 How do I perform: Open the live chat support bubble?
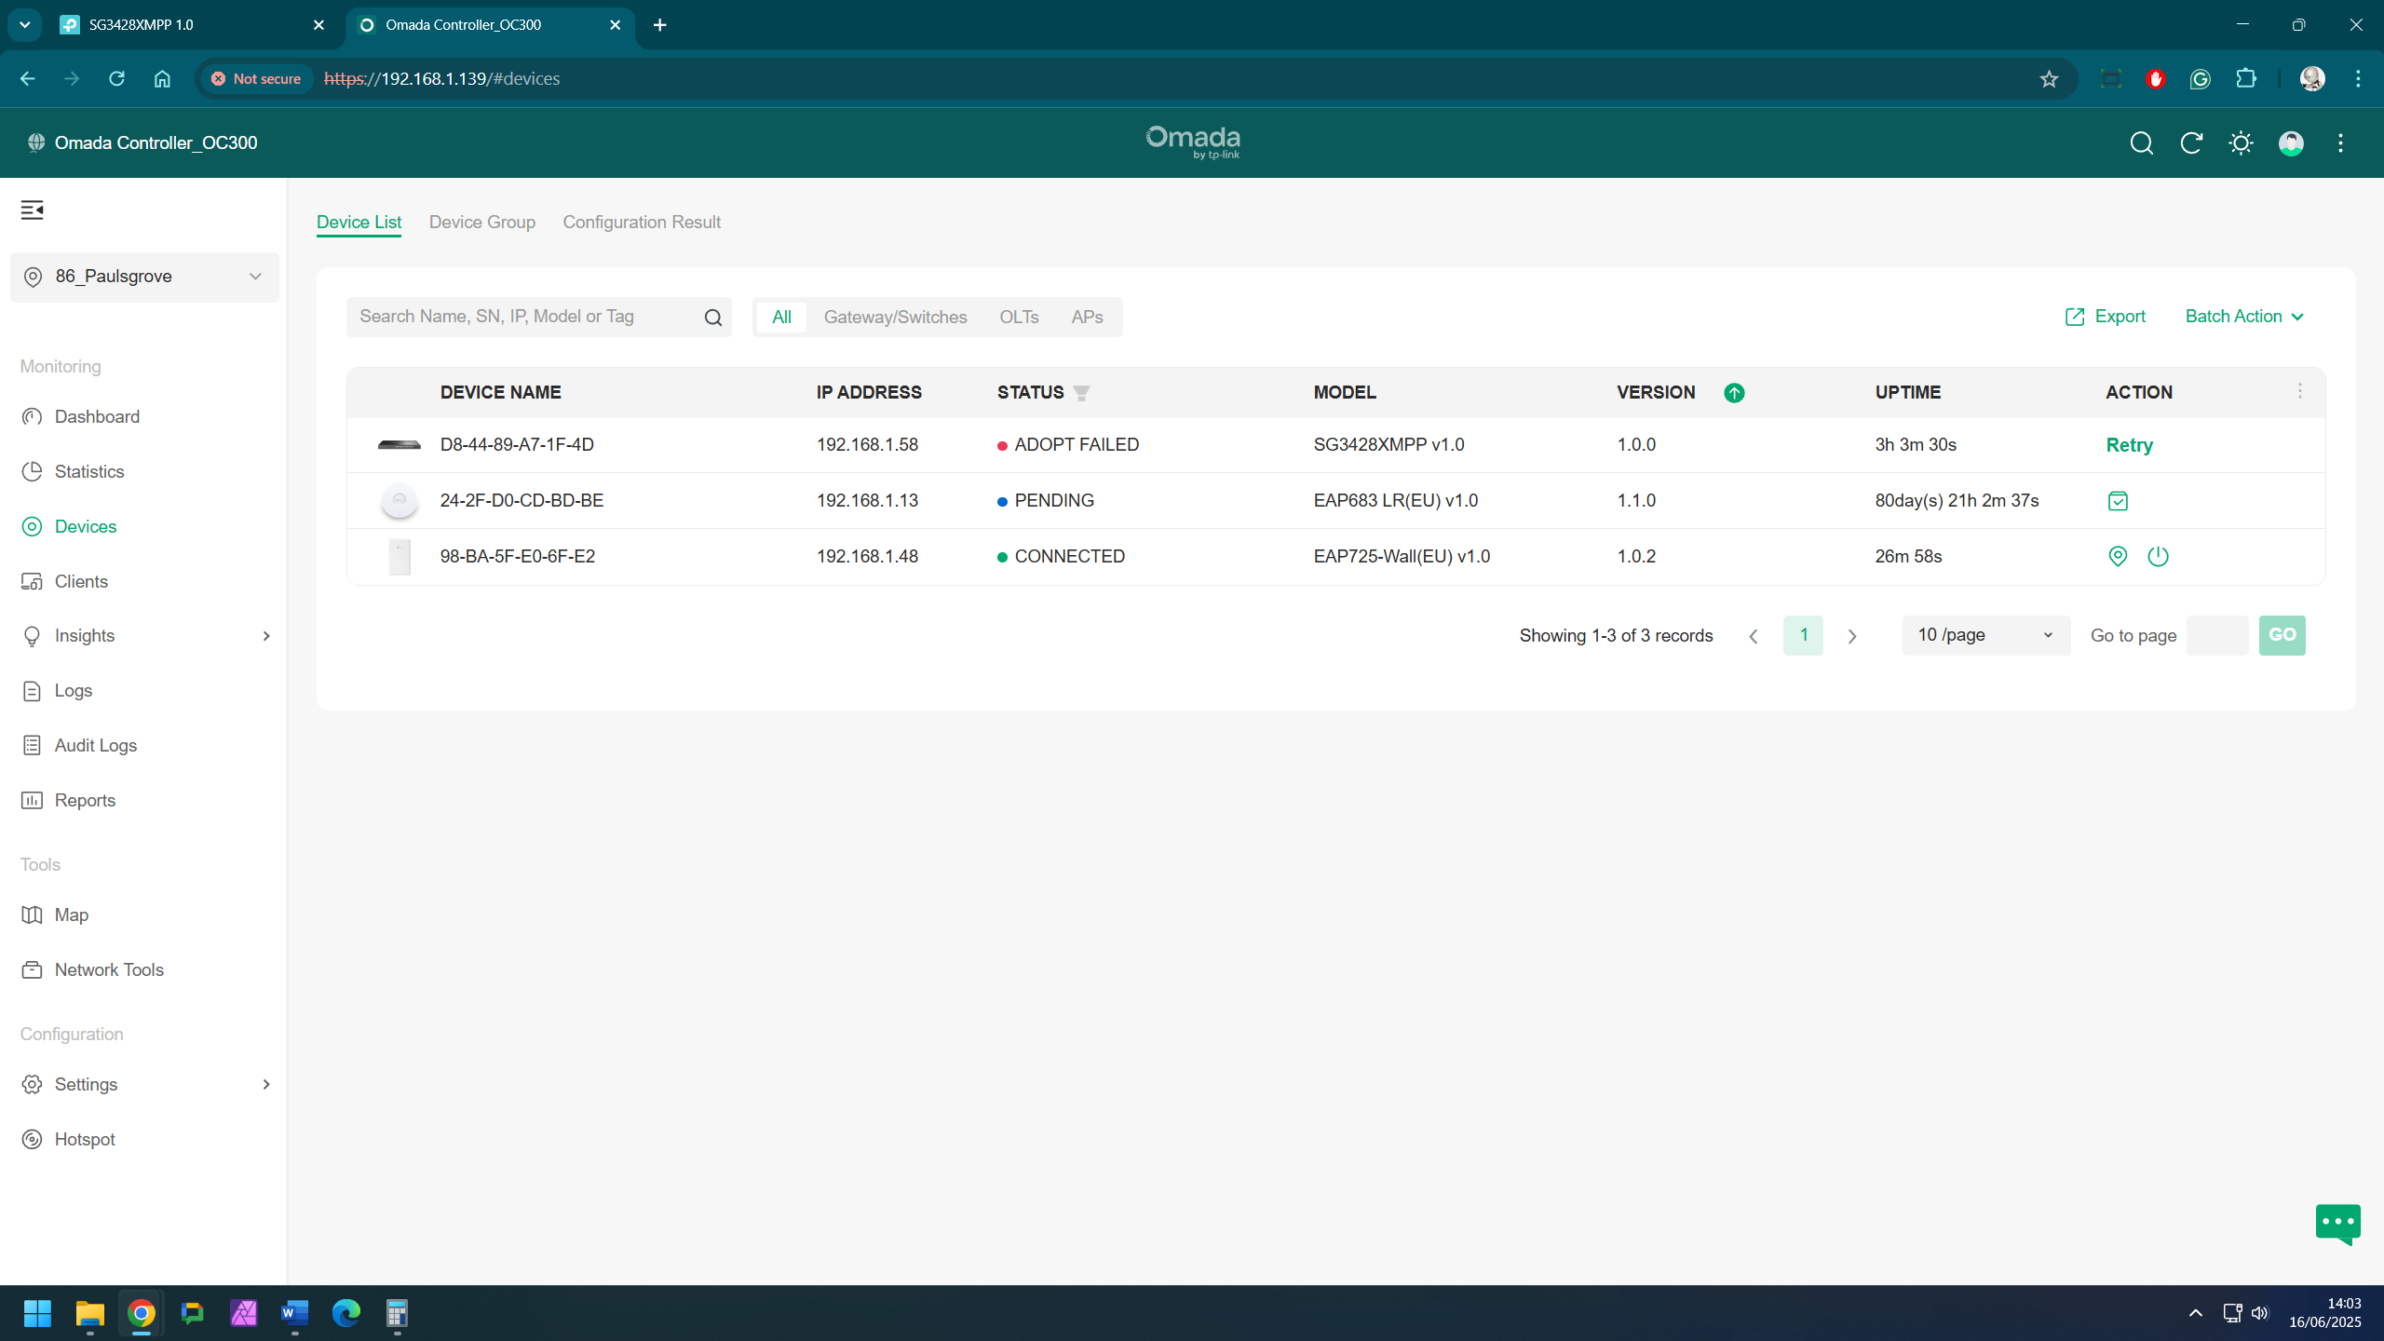coord(2337,1224)
